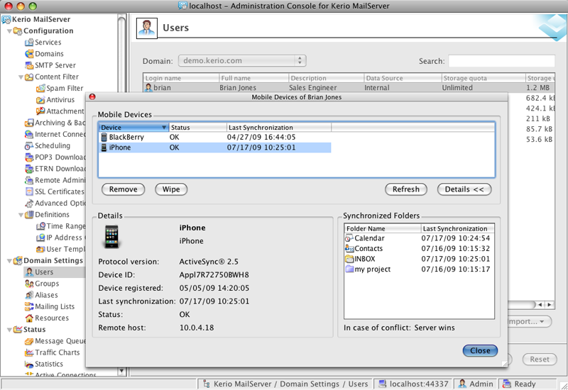Click Contacts folder icon
Image resolution: width=568 pixels, height=390 pixels.
click(x=349, y=249)
